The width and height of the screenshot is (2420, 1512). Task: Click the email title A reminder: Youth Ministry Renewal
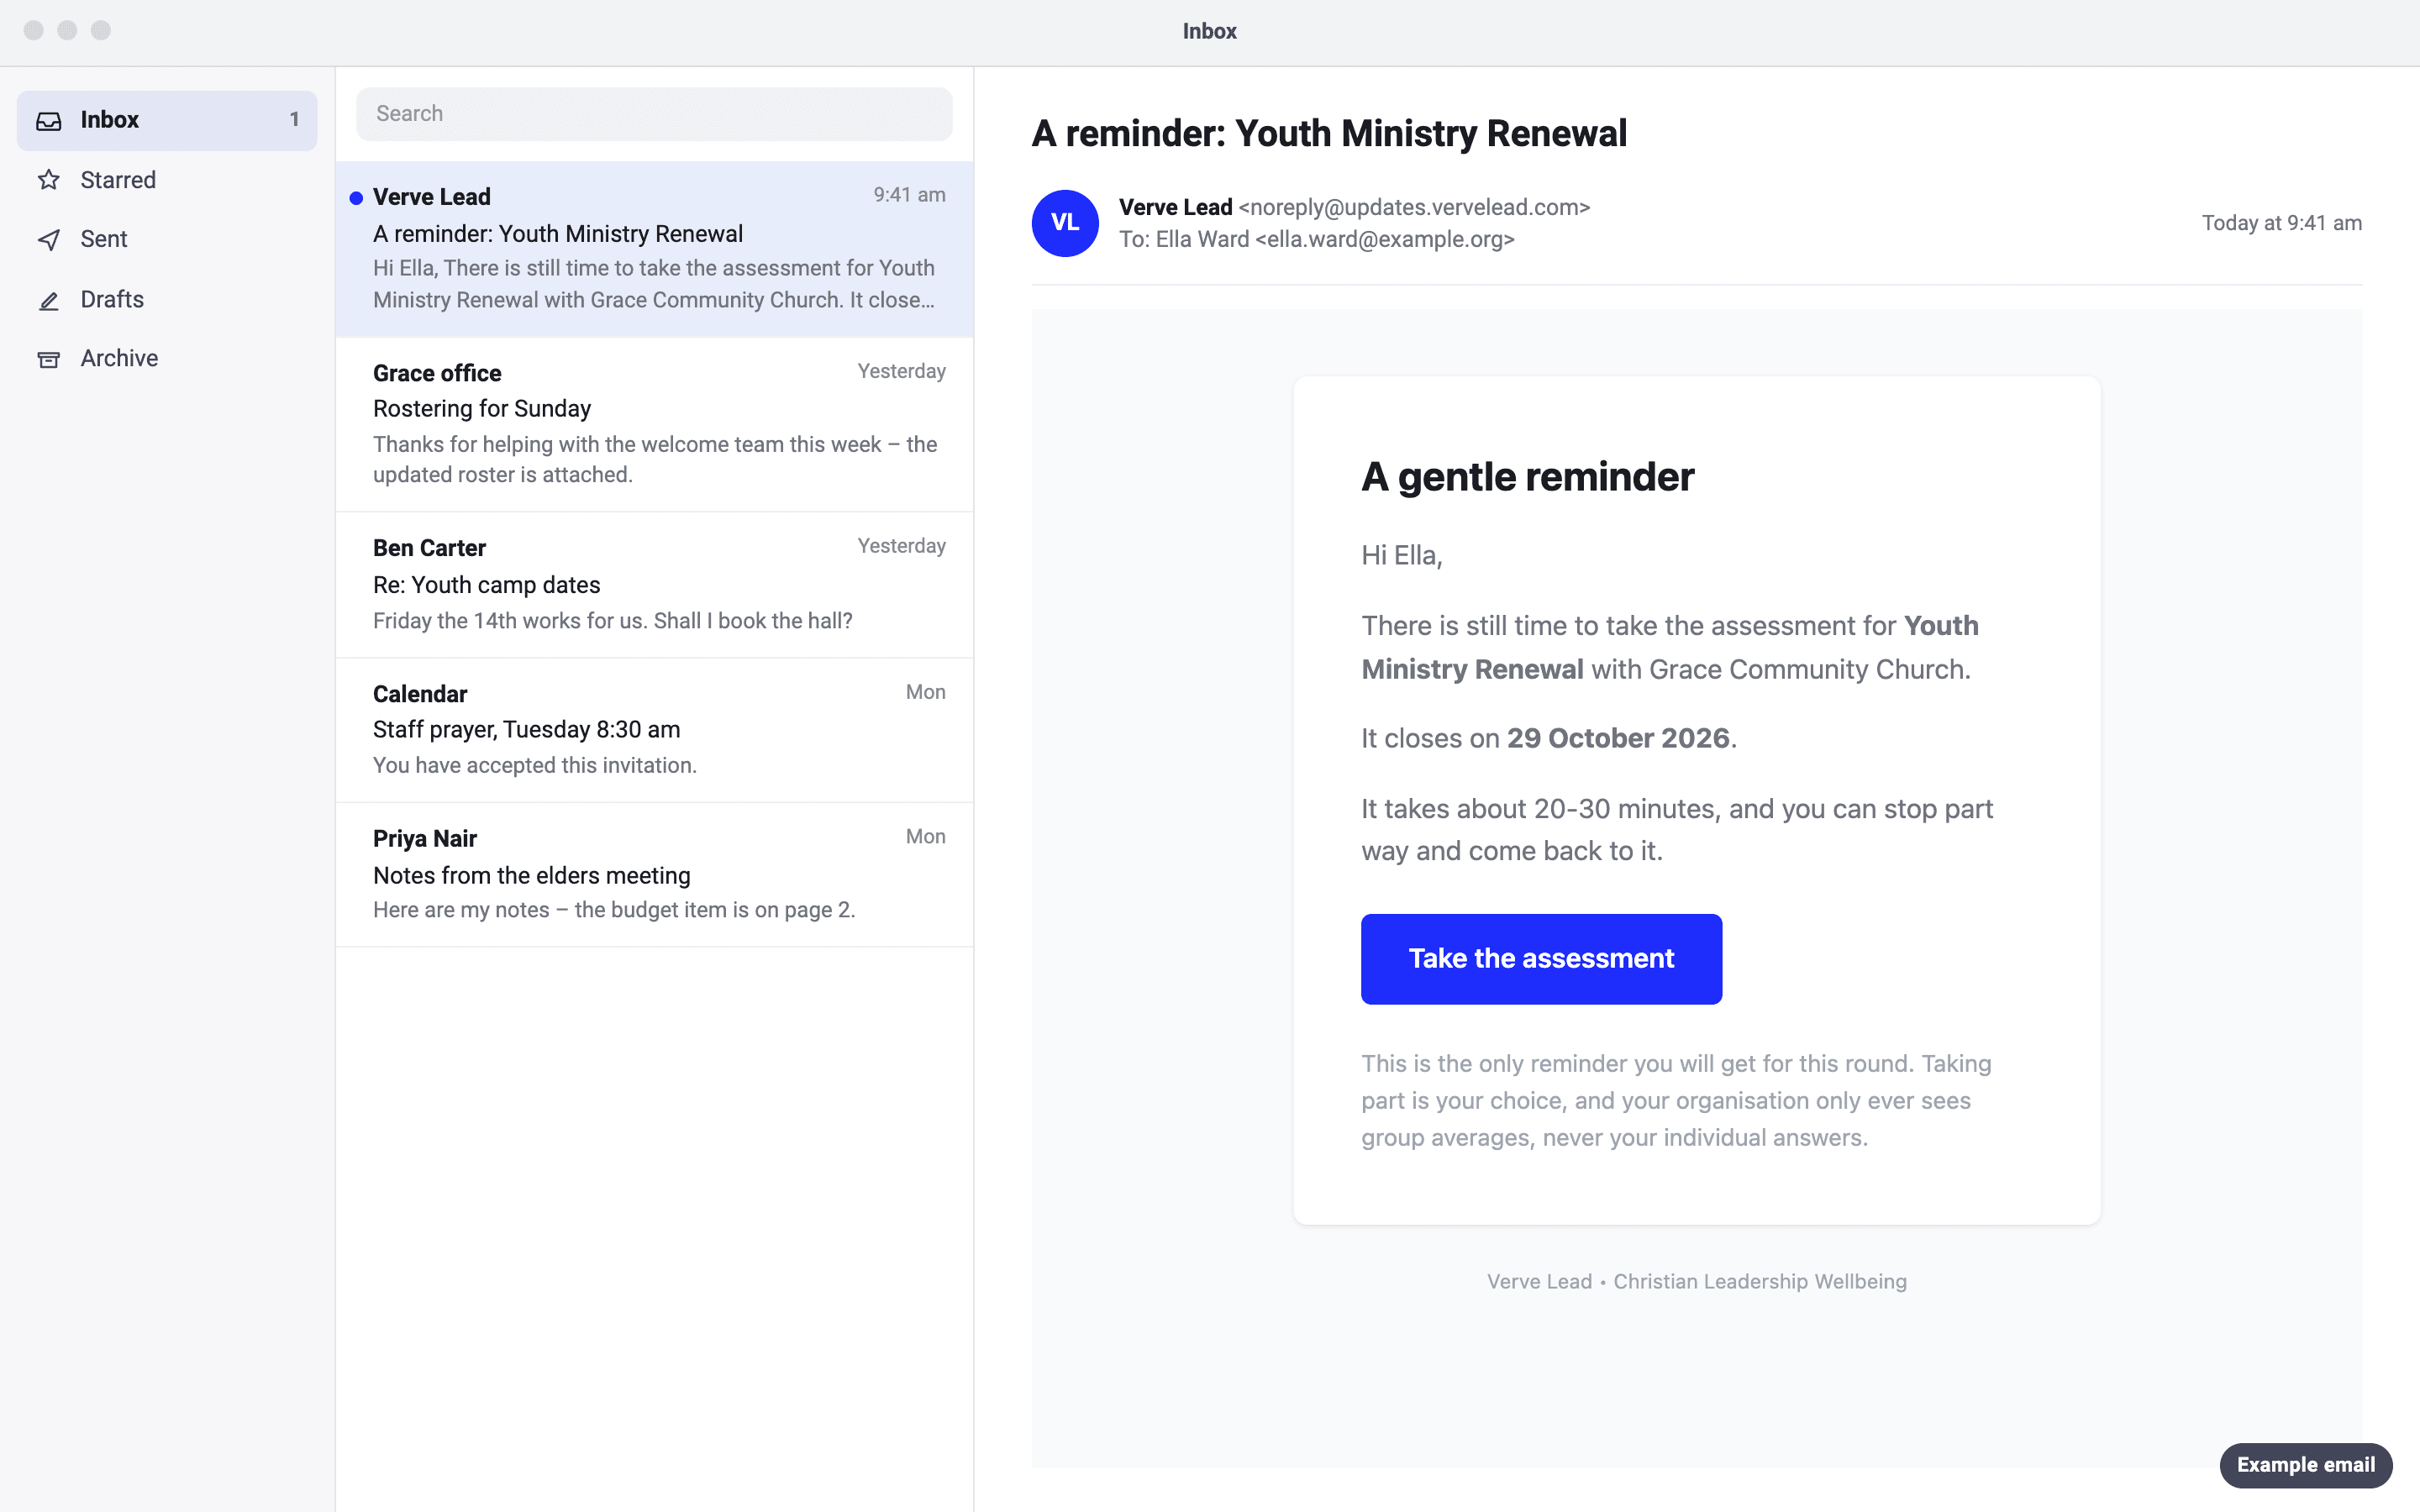point(1329,133)
